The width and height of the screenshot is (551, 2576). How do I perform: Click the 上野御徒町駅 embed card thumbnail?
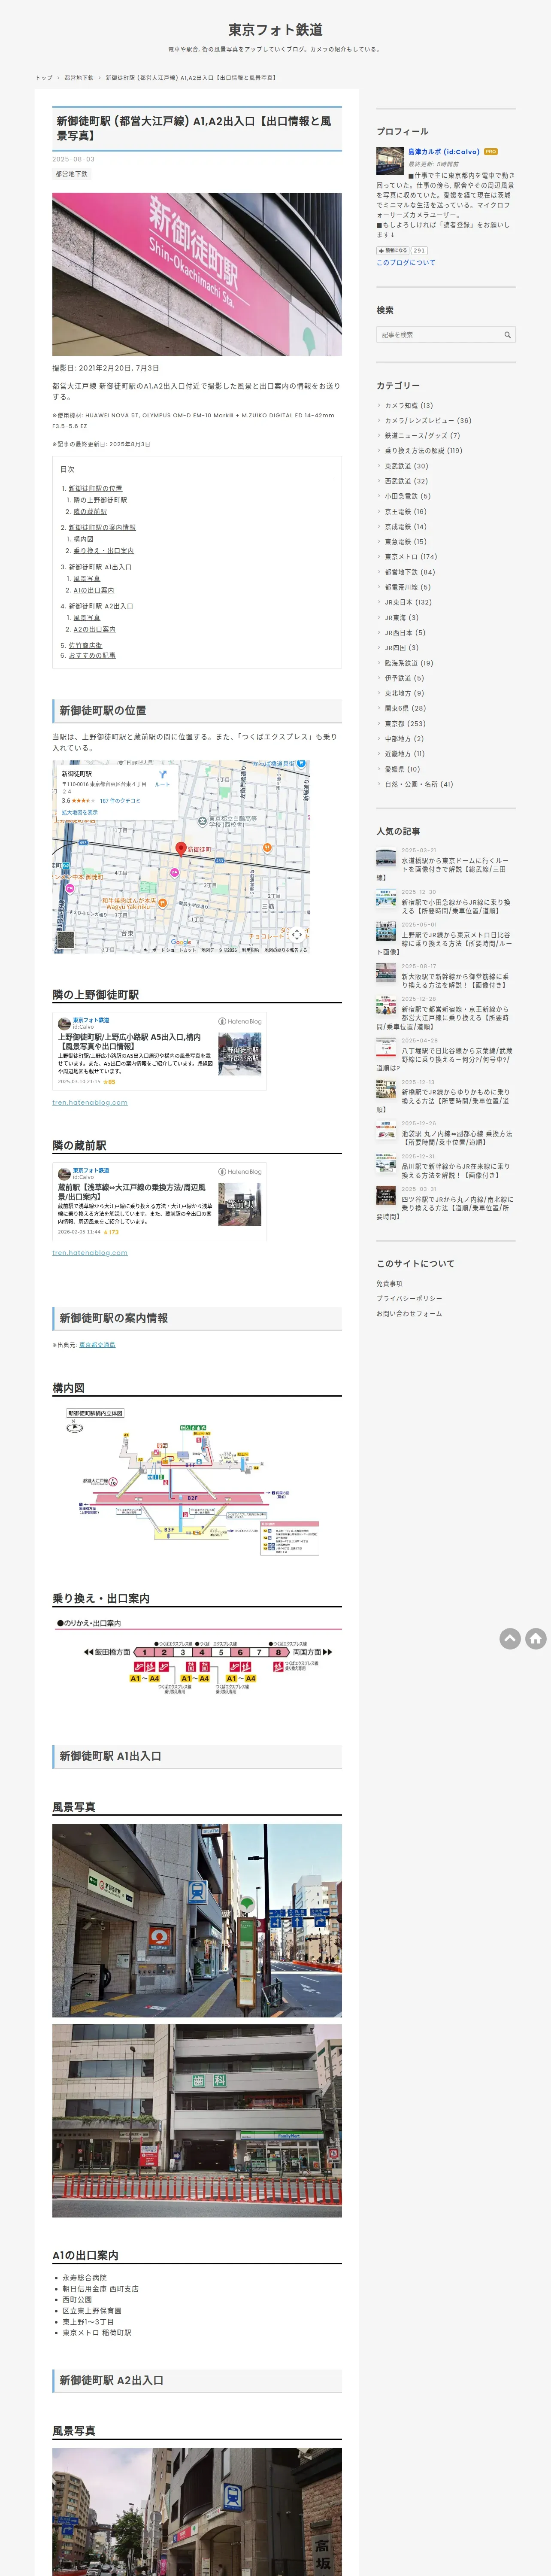click(240, 1053)
